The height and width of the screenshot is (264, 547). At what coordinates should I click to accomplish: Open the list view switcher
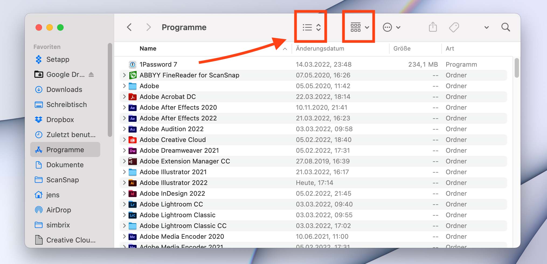click(x=311, y=27)
